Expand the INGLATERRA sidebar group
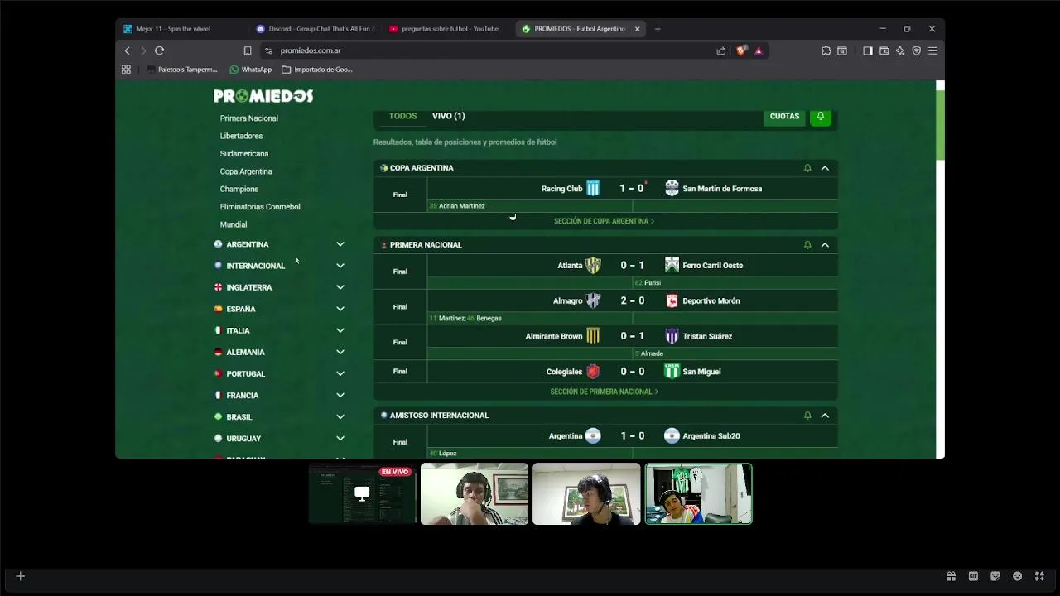 (340, 287)
